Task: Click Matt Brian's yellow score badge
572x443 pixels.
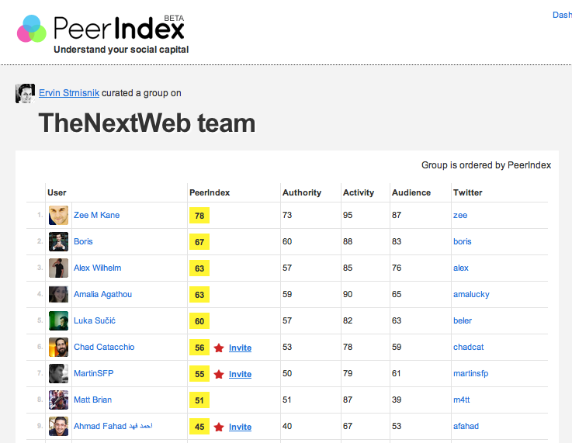Action: (x=199, y=400)
